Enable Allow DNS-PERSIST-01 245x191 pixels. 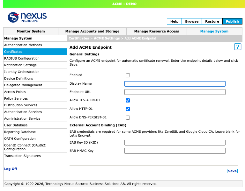(128, 117)
